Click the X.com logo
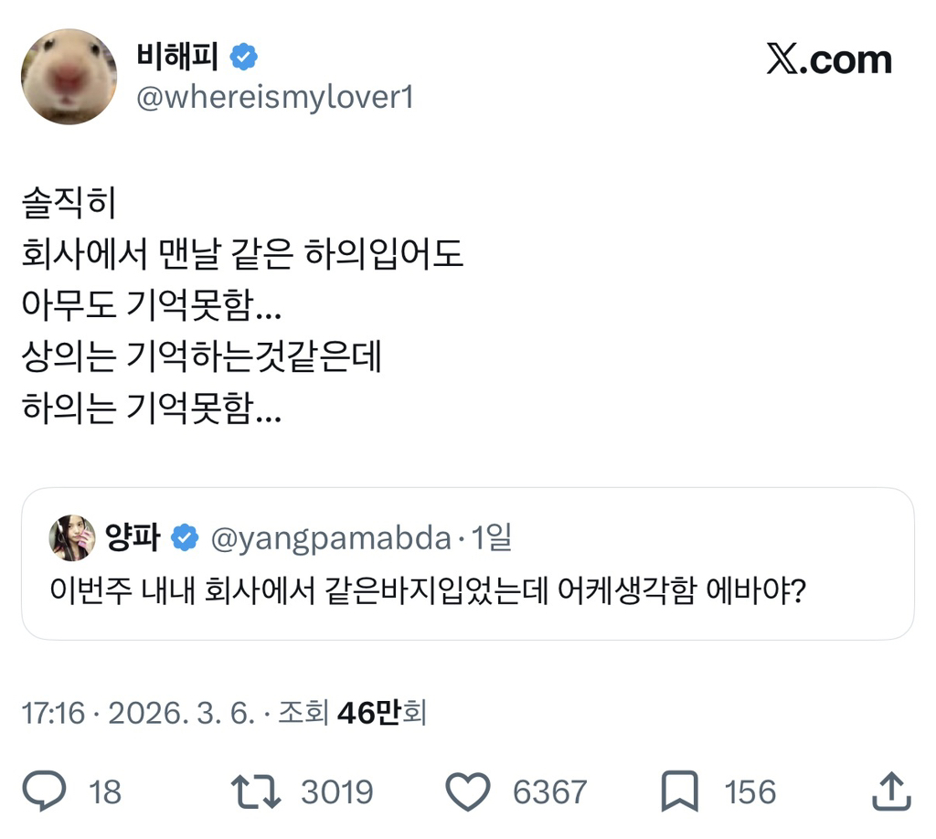Screen dimensions: 936x839 828,60
